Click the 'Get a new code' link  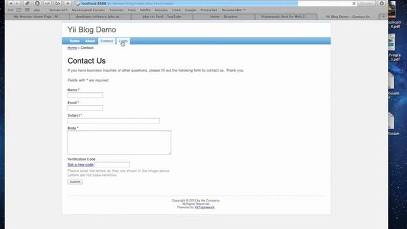[x=81, y=165]
